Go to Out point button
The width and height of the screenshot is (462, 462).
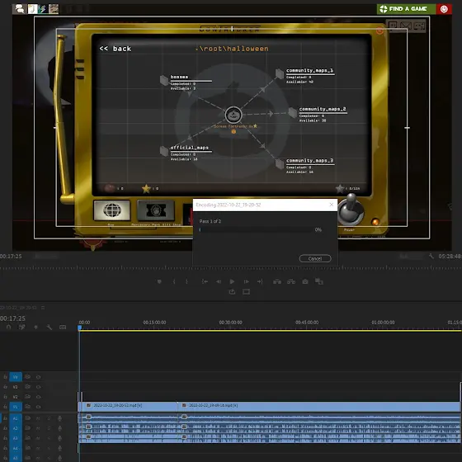coord(260,281)
